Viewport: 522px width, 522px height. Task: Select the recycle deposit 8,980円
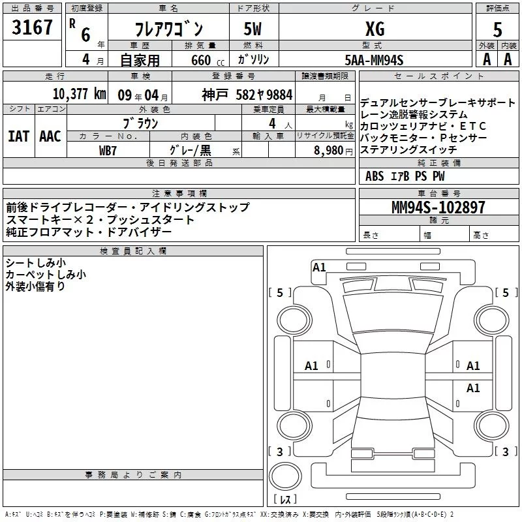tap(333, 151)
